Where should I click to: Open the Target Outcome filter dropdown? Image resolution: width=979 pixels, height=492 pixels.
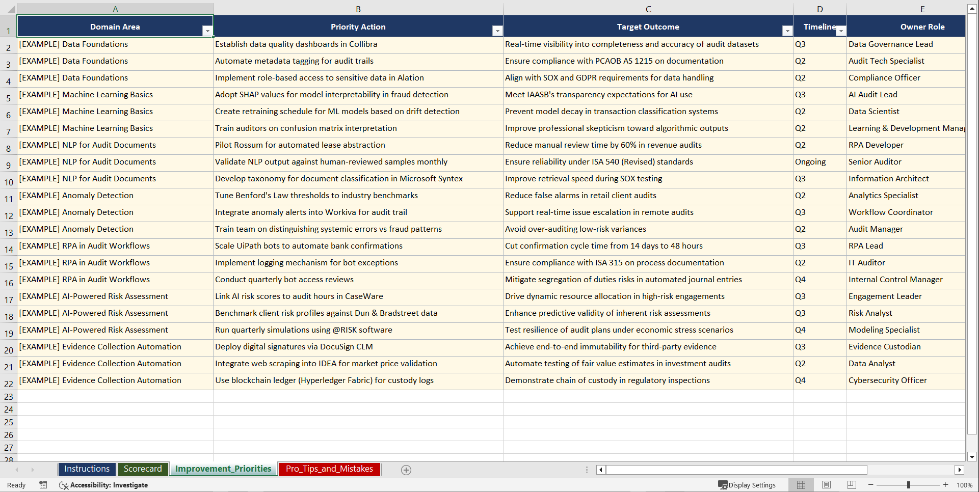click(x=786, y=31)
